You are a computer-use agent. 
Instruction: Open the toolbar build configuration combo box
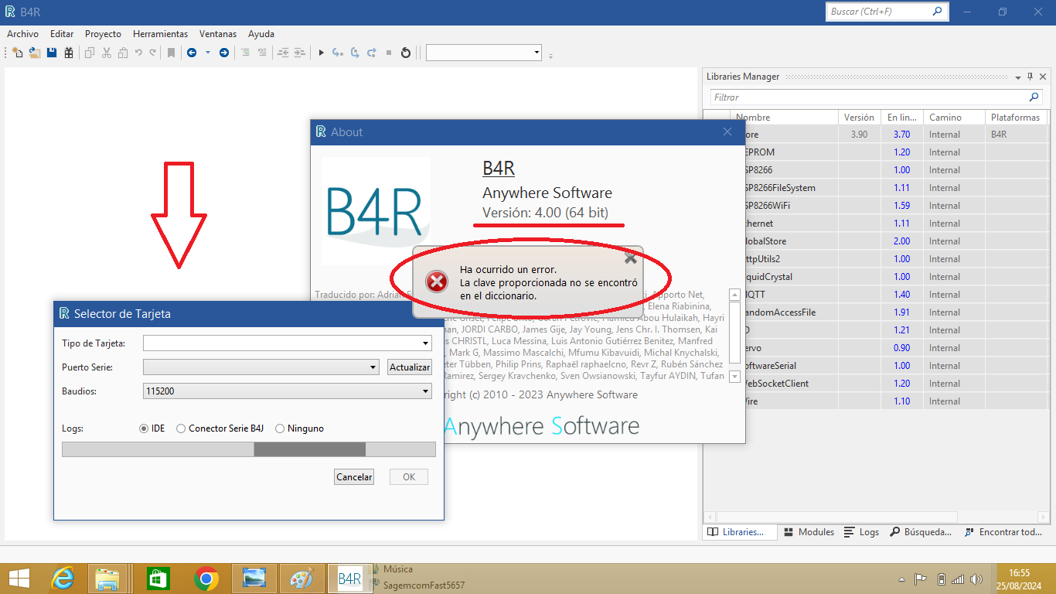pos(484,53)
